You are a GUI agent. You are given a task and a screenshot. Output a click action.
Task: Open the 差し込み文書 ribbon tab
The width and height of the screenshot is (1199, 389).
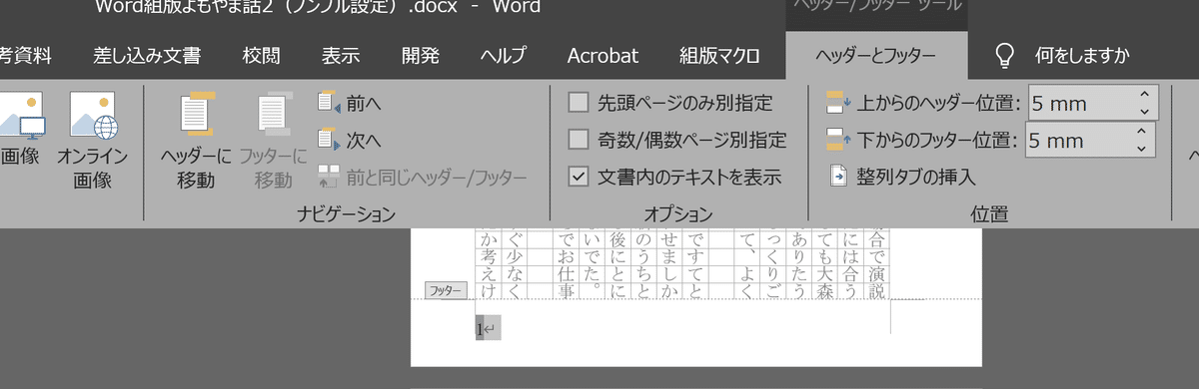[147, 55]
